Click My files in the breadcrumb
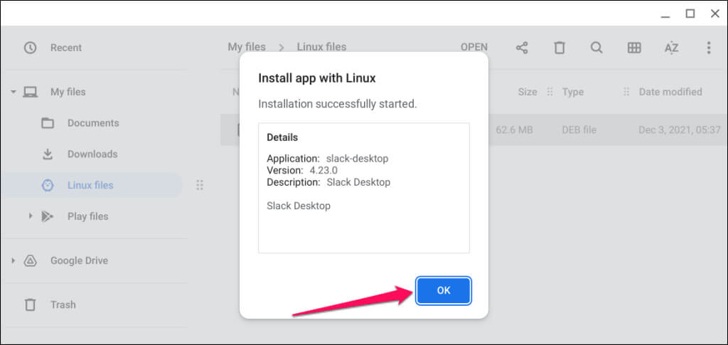728x345 pixels. click(247, 47)
